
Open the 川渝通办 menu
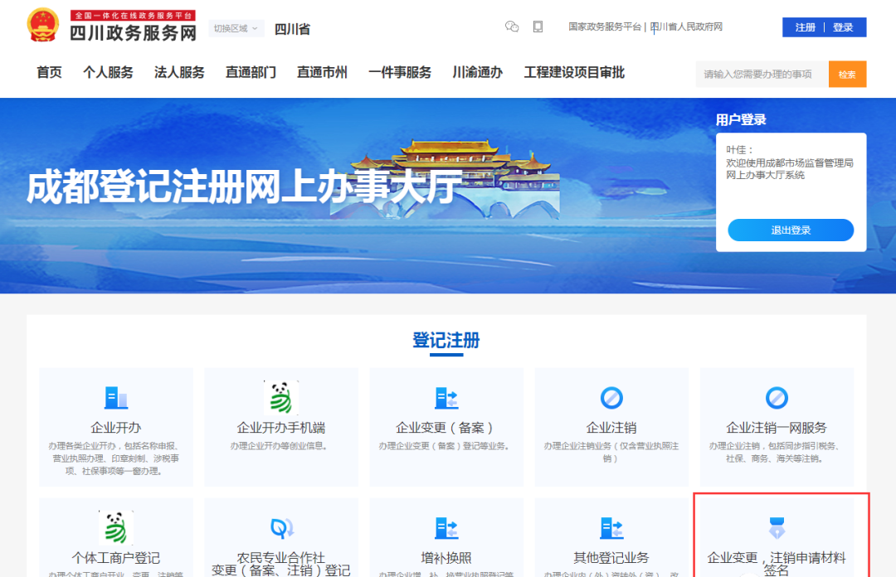478,73
